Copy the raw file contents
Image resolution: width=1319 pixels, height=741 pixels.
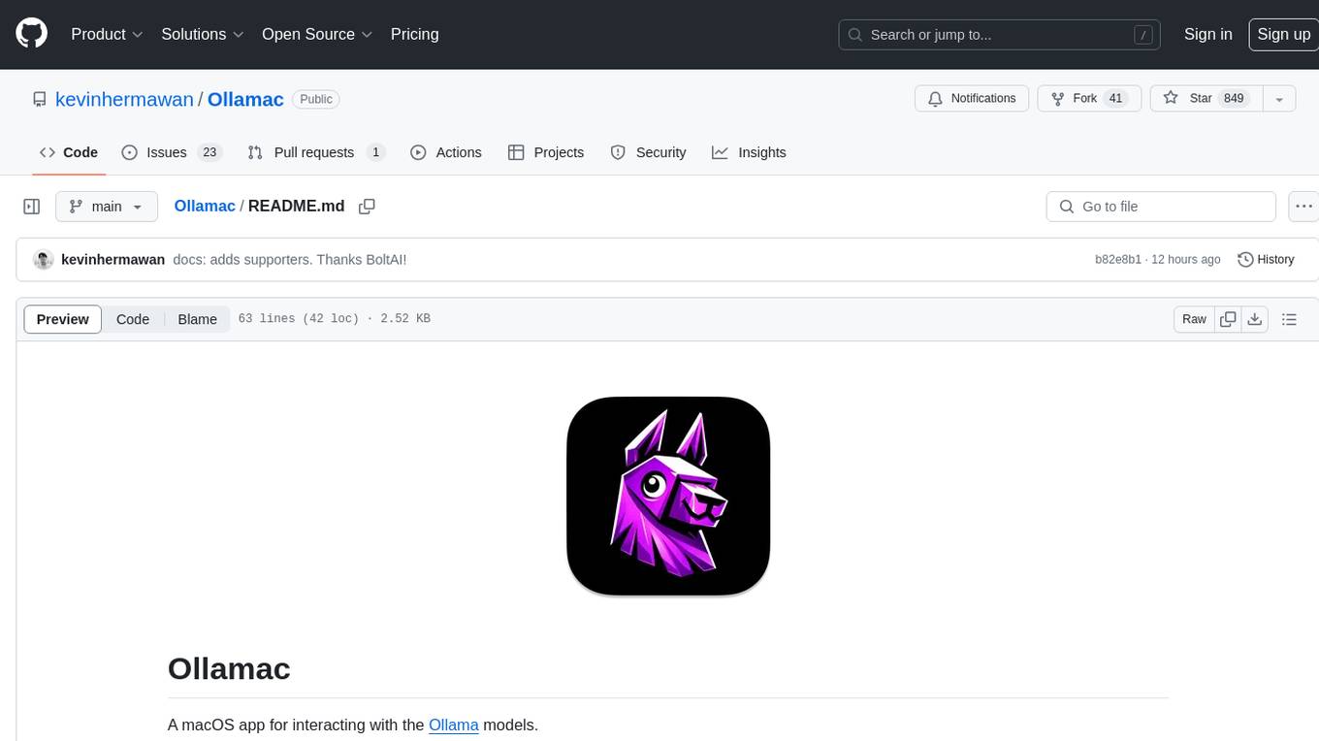(1228, 319)
